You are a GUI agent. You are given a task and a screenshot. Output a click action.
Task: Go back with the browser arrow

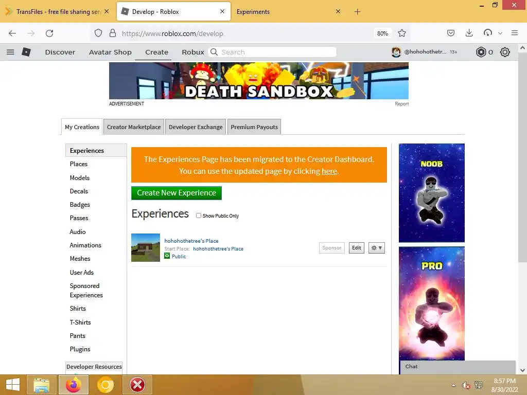point(12,33)
